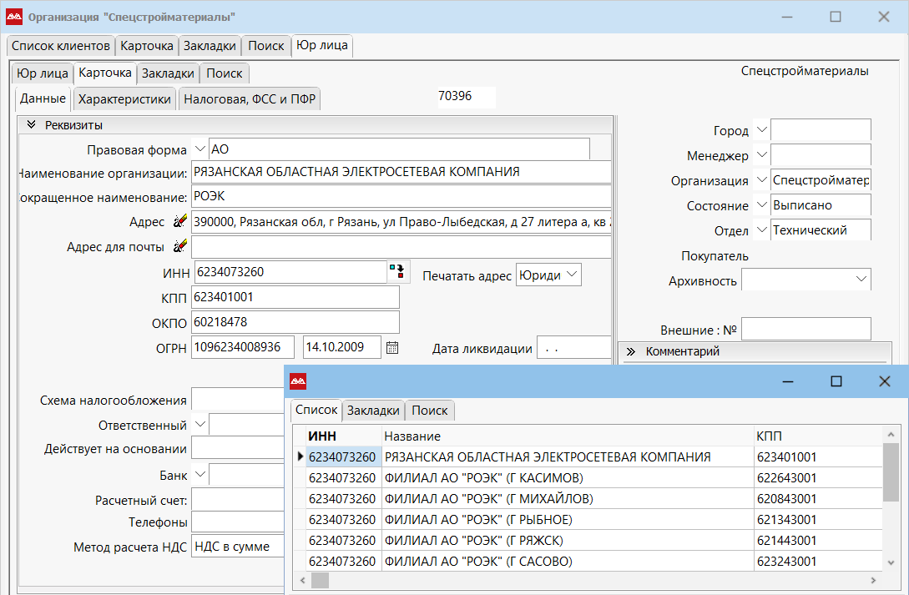
Task: Click КПП cell 623401001 in popup list
Action: 818,457
